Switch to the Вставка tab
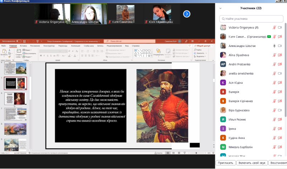 pyautogui.click(x=23, y=46)
